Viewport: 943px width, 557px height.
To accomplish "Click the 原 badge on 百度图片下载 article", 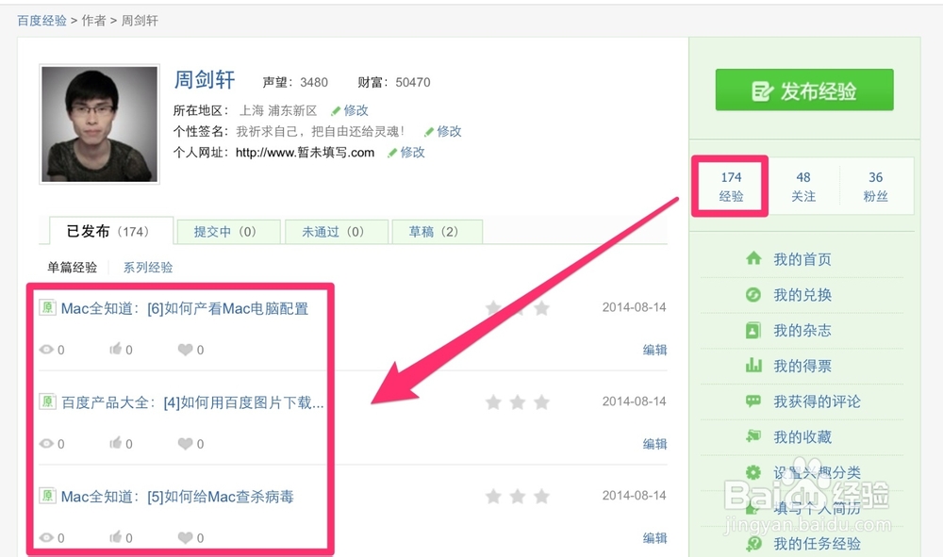I will 47,401.
